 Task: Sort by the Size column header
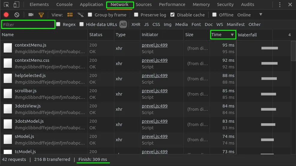click(x=197, y=35)
